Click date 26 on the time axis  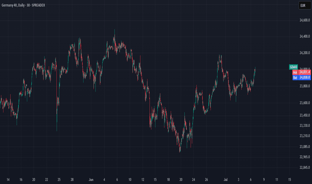coord(206,180)
